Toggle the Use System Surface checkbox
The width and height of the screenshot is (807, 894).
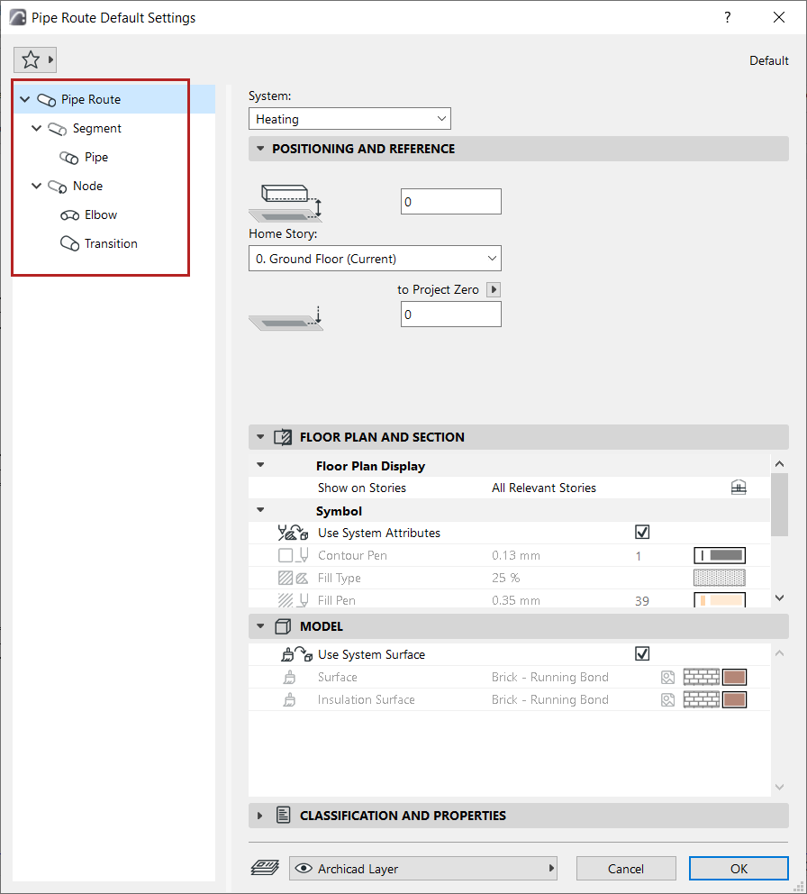(642, 653)
